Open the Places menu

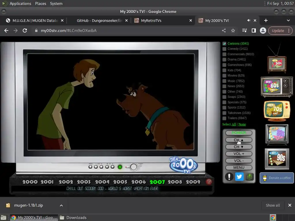(x=41, y=3)
